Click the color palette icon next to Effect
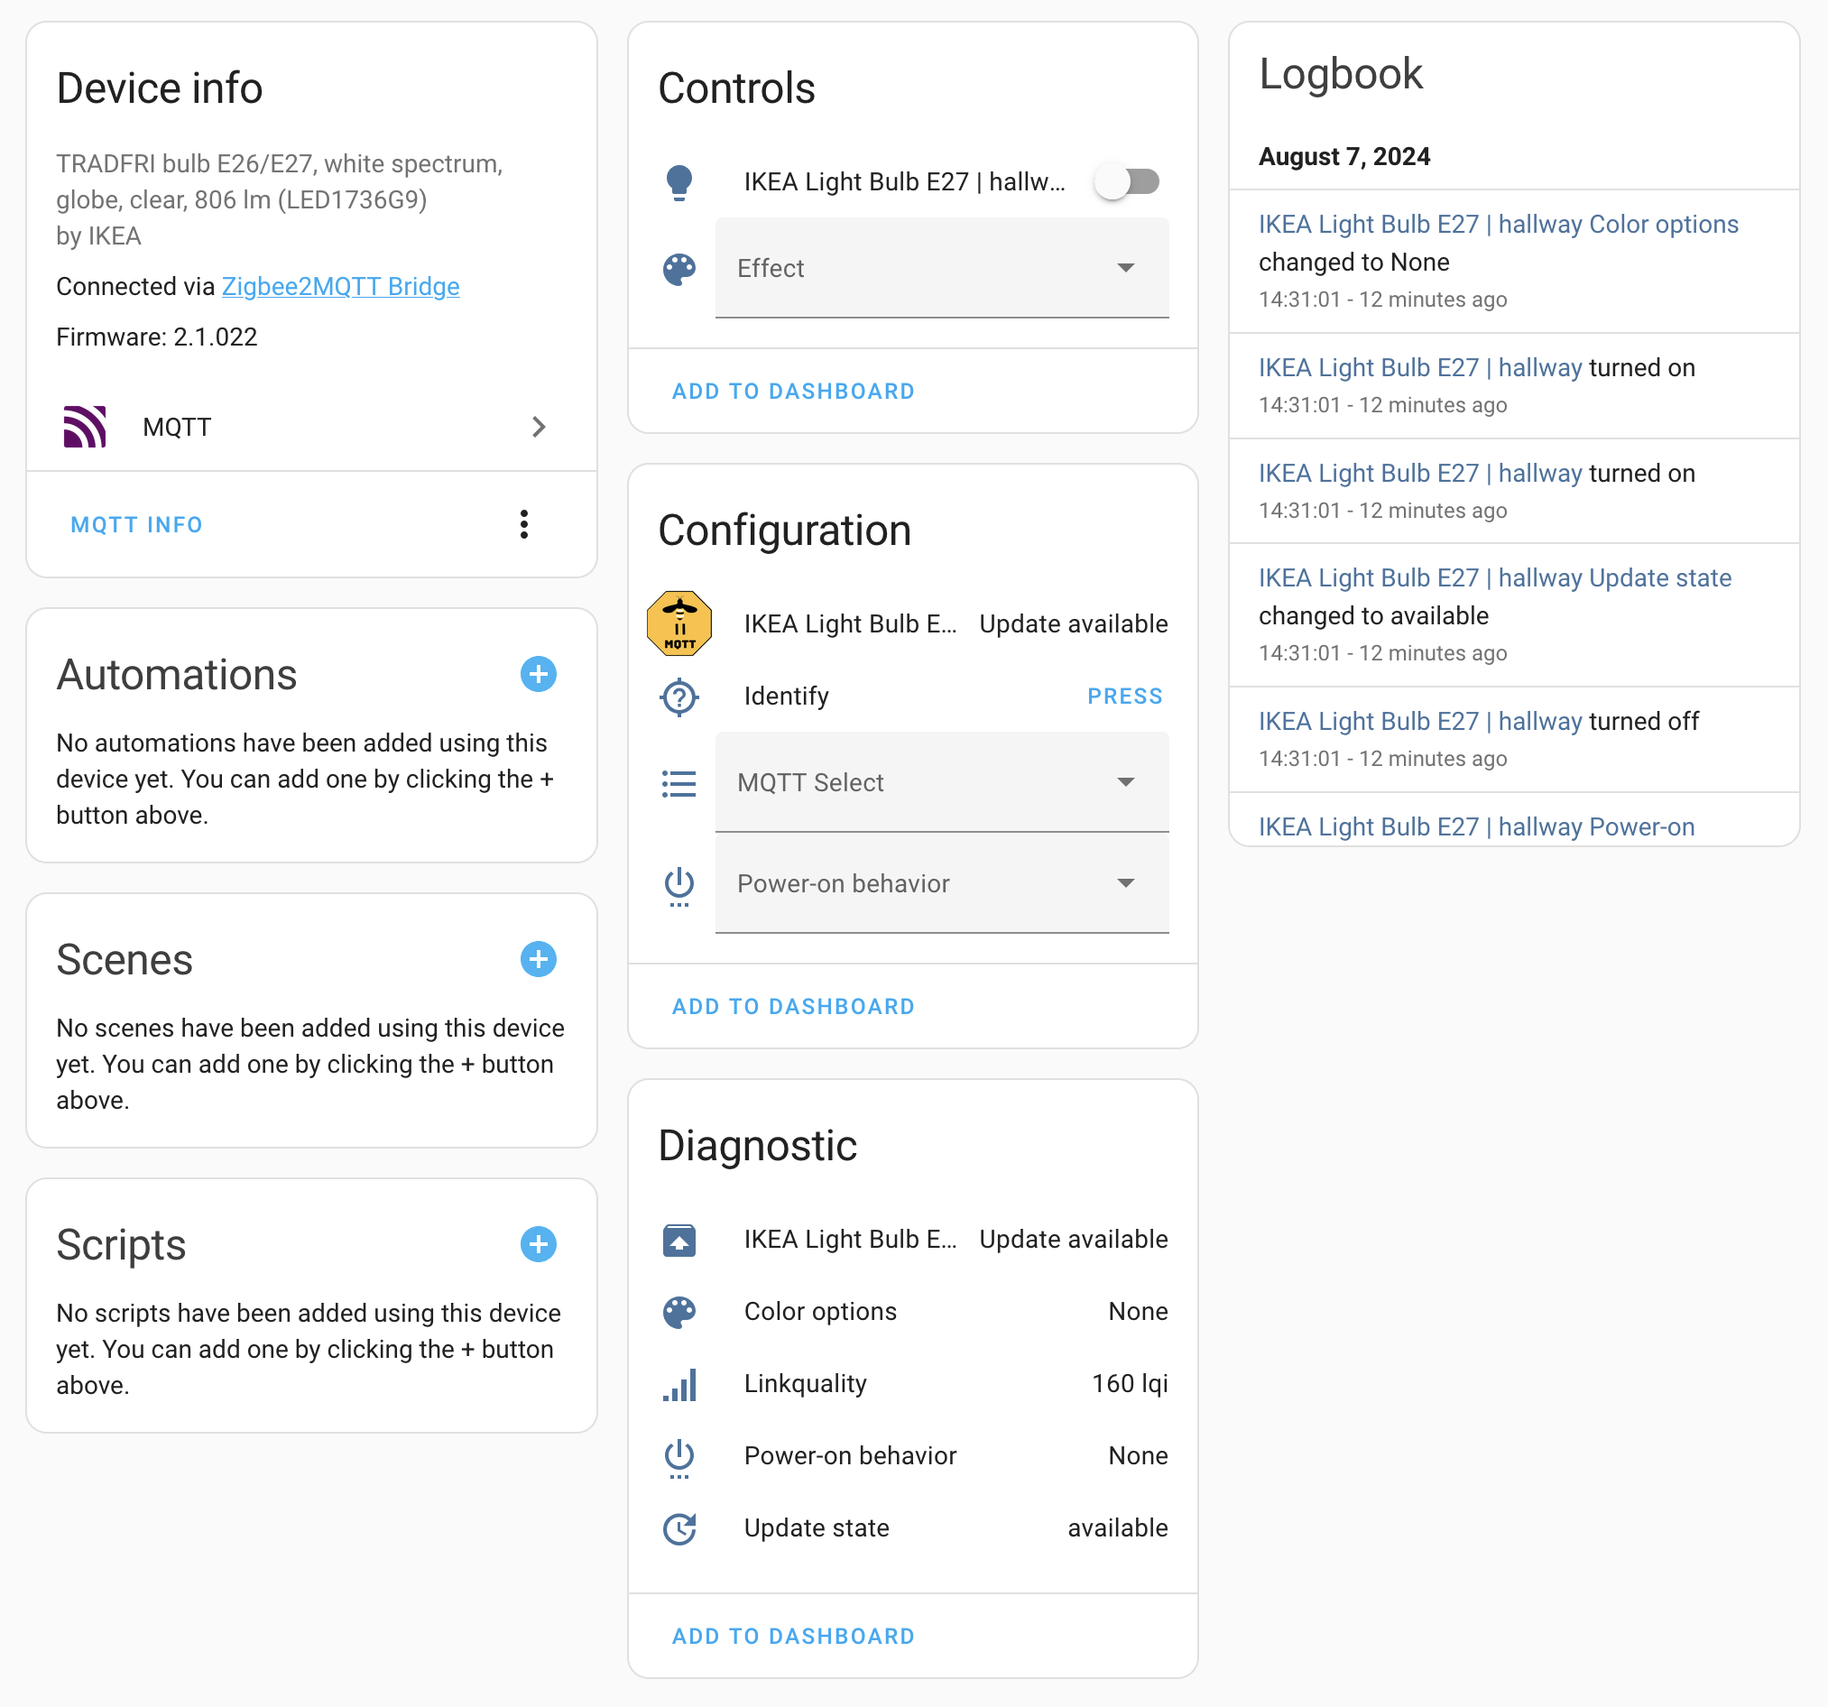 (679, 270)
